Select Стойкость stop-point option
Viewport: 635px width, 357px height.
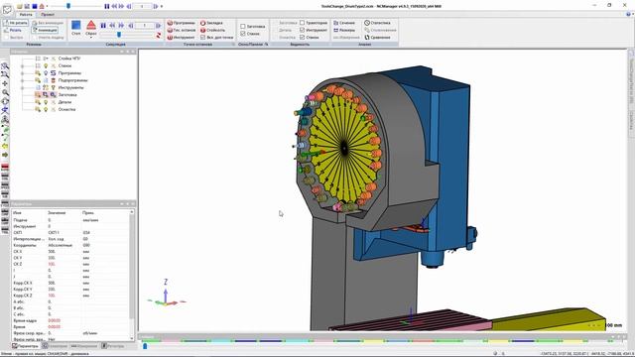tap(212, 30)
